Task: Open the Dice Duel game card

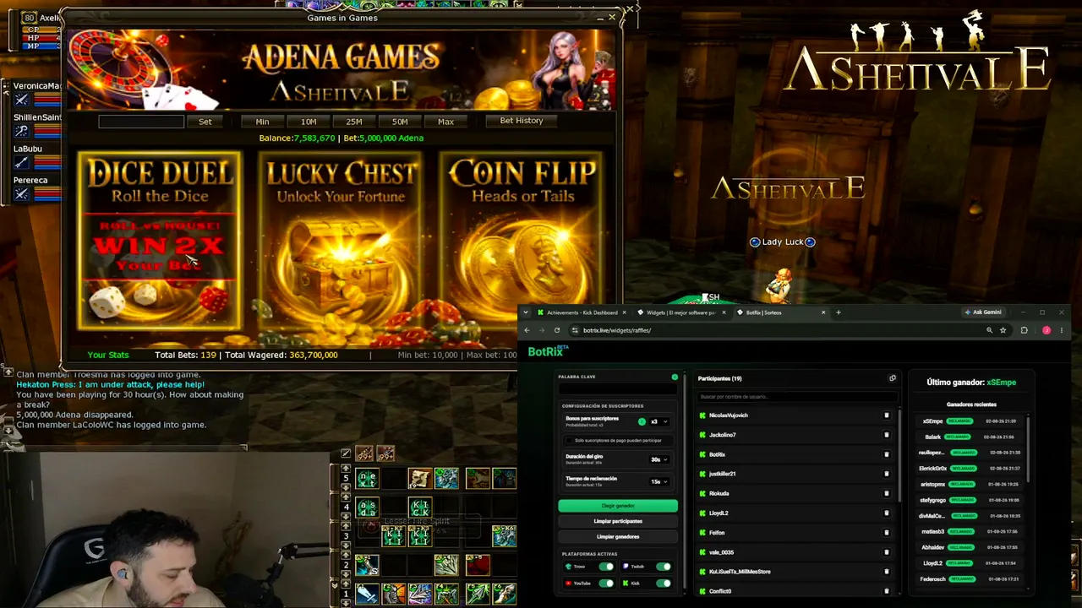Action: point(160,240)
